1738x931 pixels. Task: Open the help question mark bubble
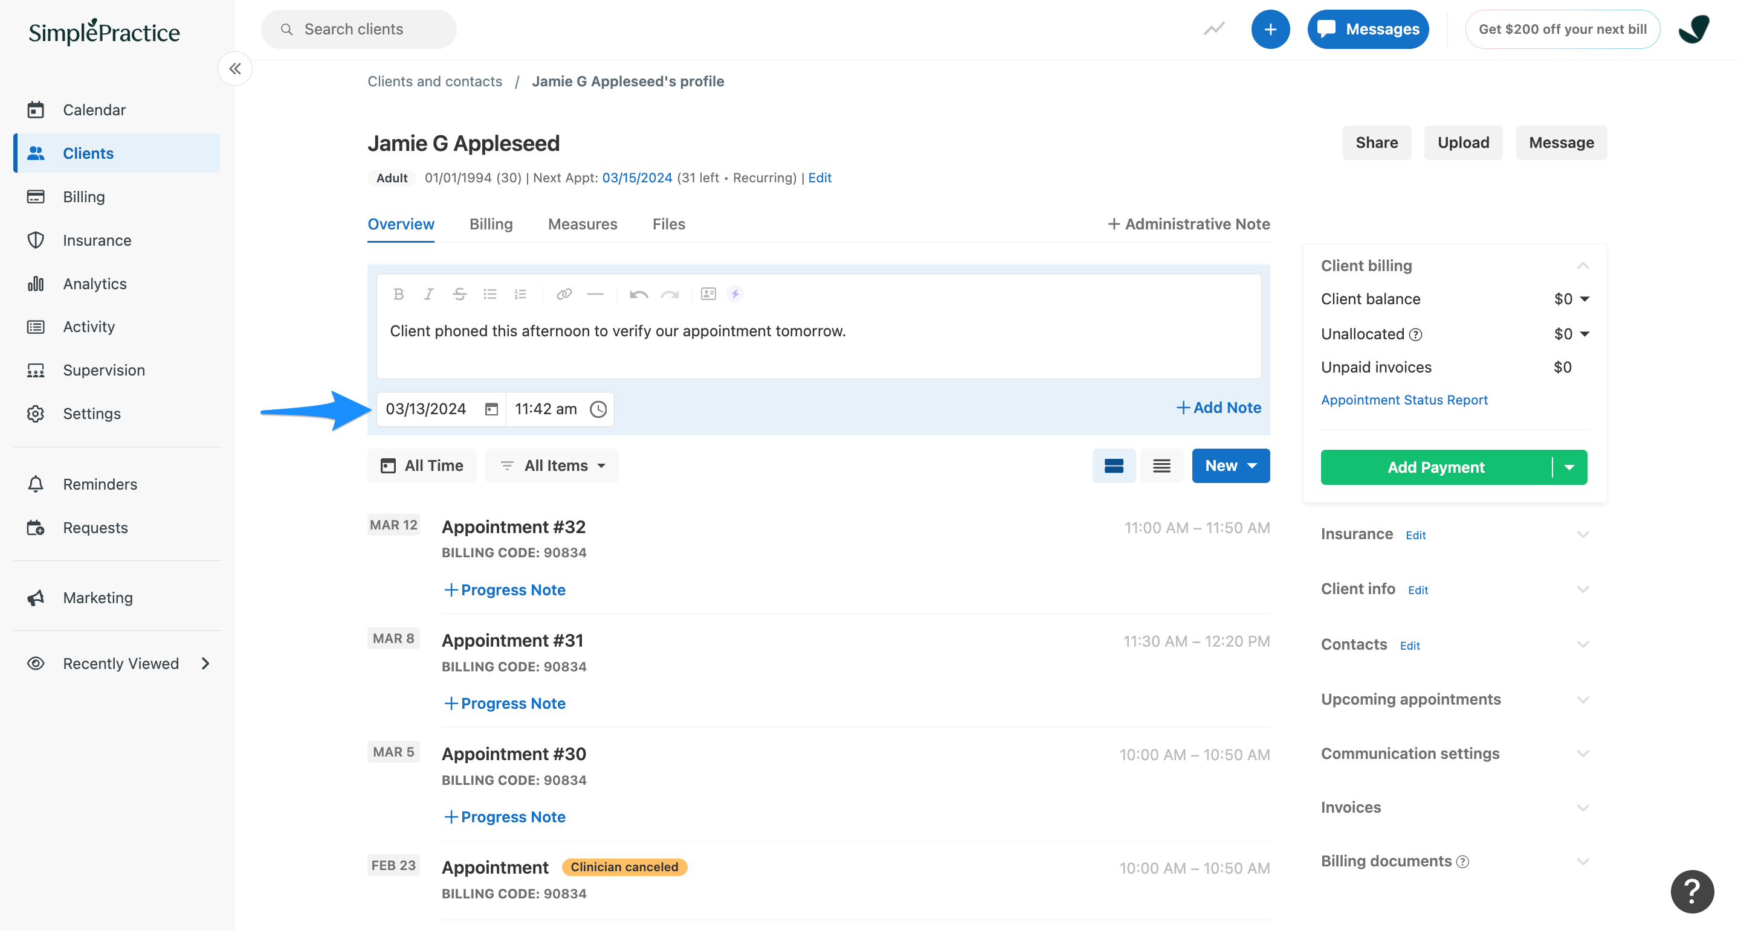1691,891
